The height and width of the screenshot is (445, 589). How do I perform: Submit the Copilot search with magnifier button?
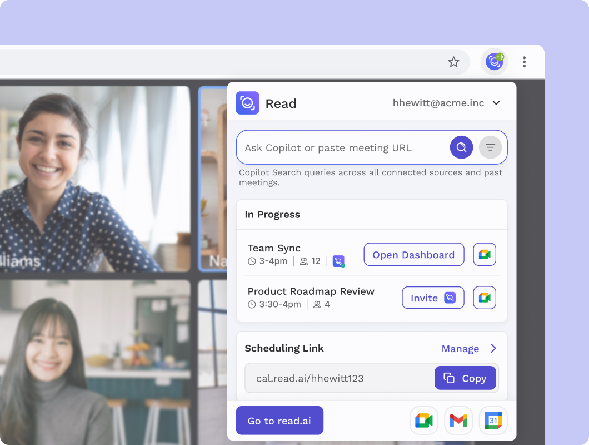[461, 147]
